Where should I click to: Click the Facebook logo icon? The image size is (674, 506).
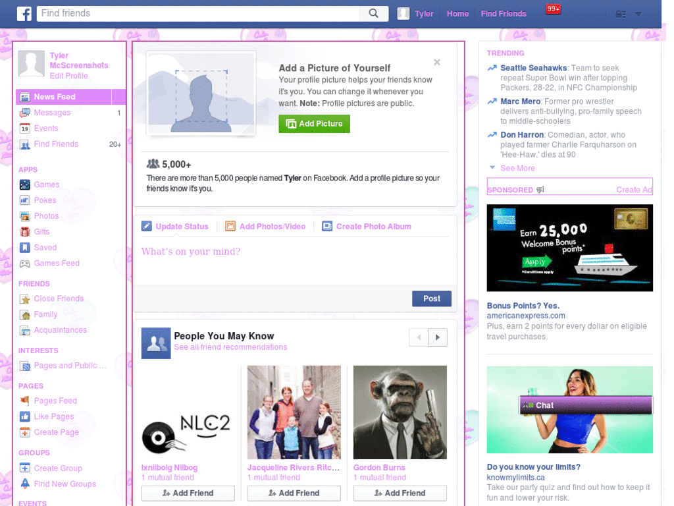(24, 13)
